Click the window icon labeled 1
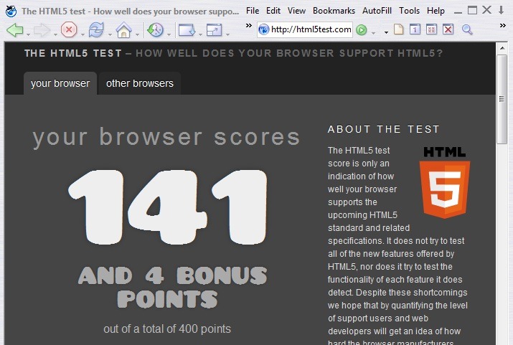Viewport: 513px width, 345px height. (x=415, y=29)
